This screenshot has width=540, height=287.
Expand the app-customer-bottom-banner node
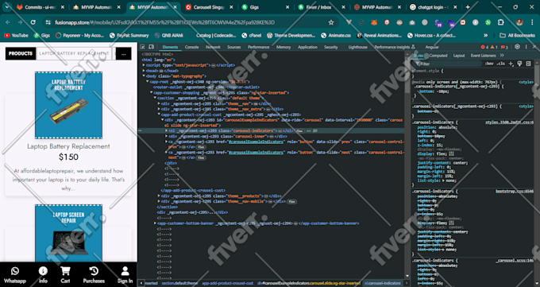pos(155,223)
